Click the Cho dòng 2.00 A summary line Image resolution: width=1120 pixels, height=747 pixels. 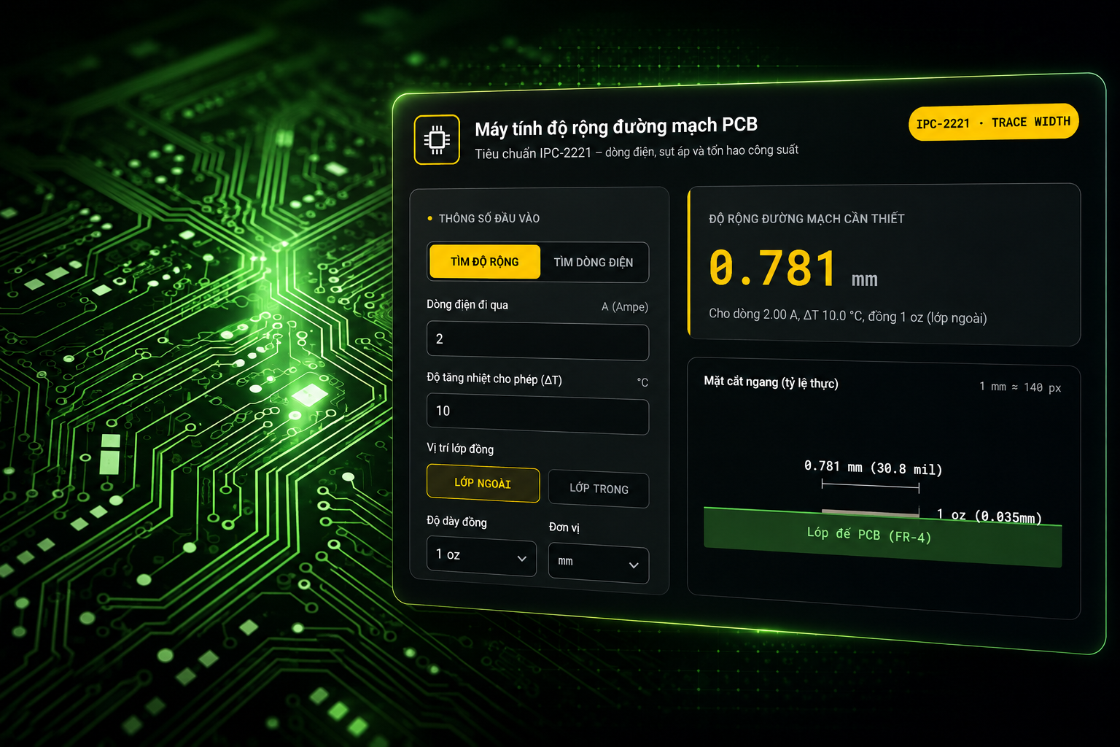(848, 316)
